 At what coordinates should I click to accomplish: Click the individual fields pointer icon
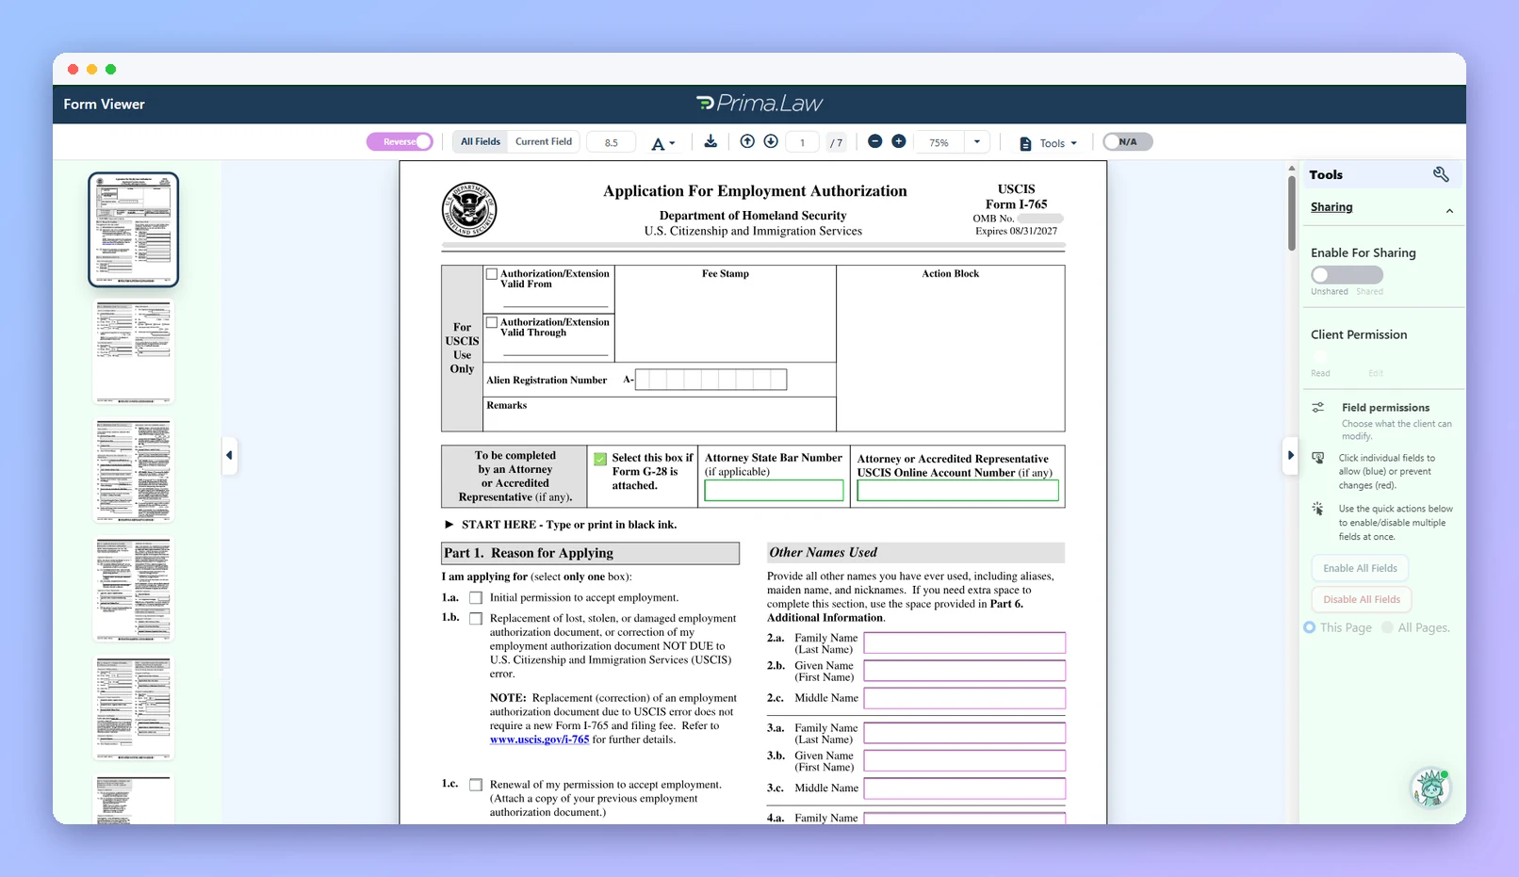1318,458
